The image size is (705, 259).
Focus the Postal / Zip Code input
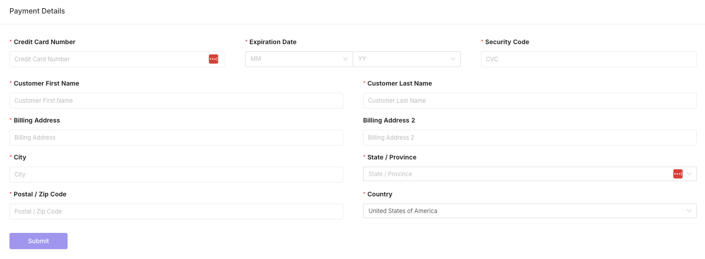pos(176,211)
